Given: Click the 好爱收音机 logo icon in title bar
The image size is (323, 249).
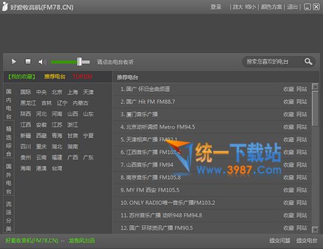Looking at the screenshot, I should point(5,6).
